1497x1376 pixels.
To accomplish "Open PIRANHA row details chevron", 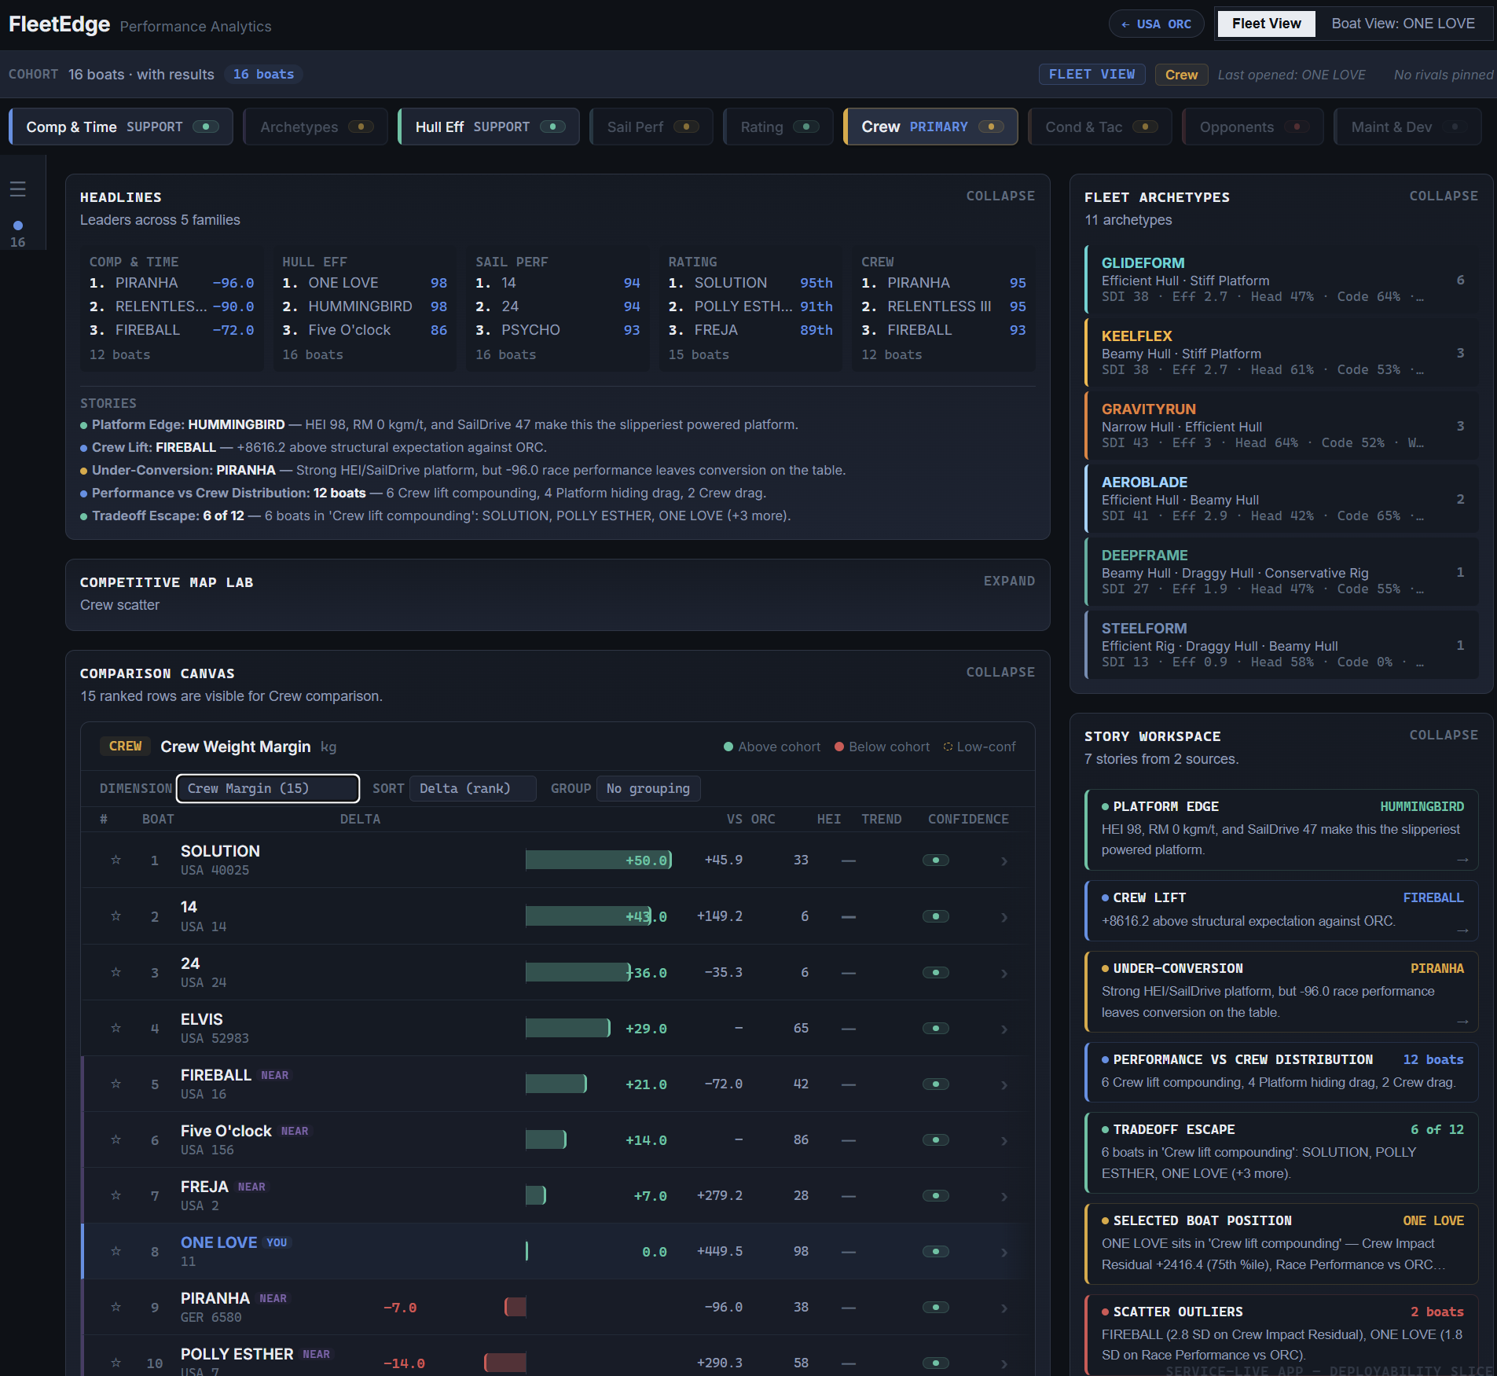I will pyautogui.click(x=1004, y=1308).
